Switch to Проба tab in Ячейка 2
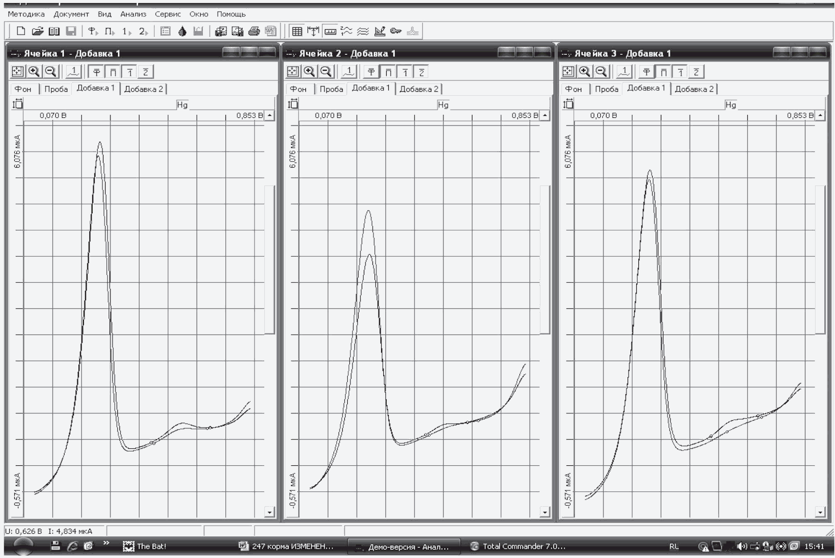Image resolution: width=835 pixels, height=558 pixels. [x=331, y=89]
